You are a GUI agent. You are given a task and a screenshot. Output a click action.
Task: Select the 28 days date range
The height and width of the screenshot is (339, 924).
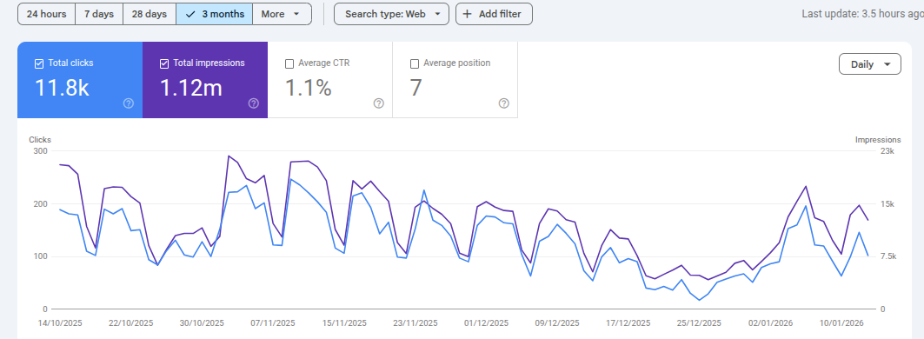point(150,14)
